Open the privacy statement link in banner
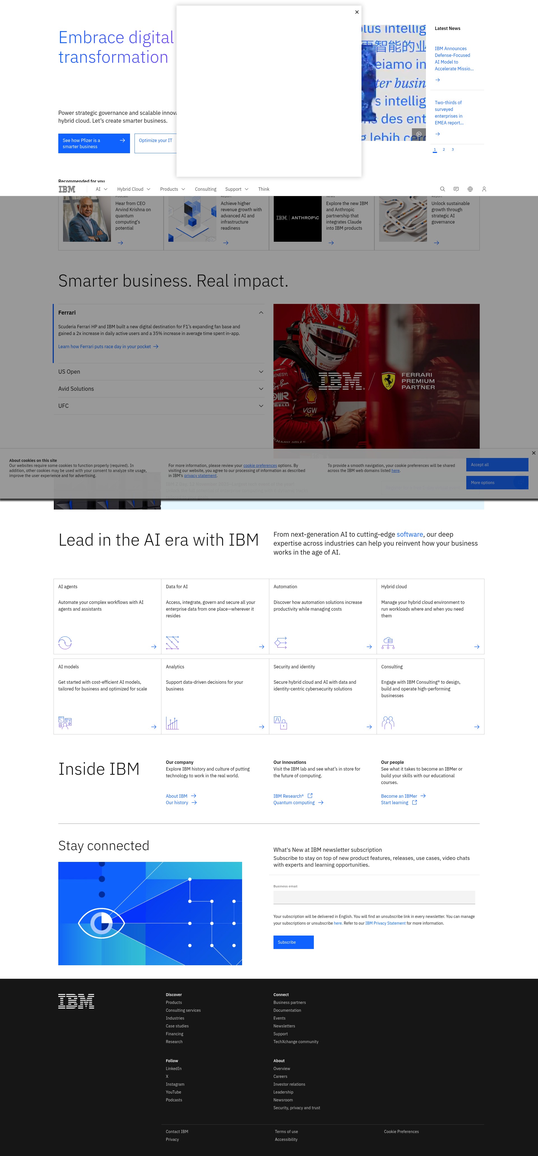 coord(200,475)
